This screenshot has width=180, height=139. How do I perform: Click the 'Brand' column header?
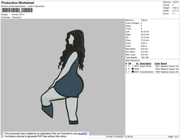(x=164, y=64)
